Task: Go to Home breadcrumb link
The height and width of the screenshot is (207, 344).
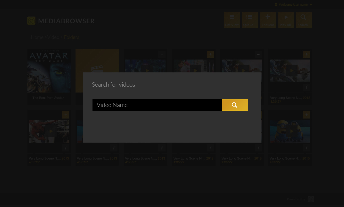Action: click(x=37, y=37)
